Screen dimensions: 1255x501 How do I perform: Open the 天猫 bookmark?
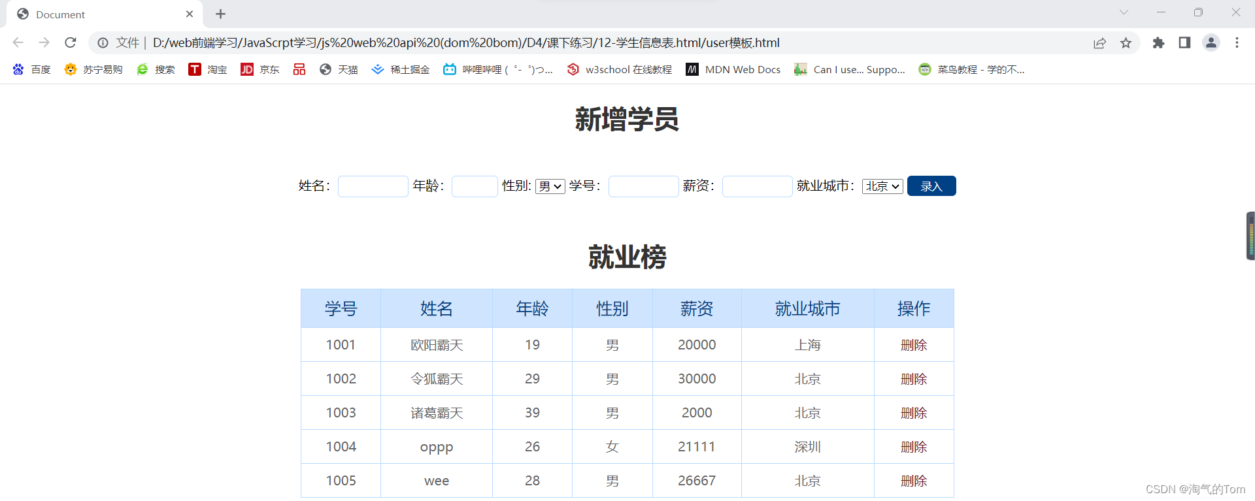point(339,69)
